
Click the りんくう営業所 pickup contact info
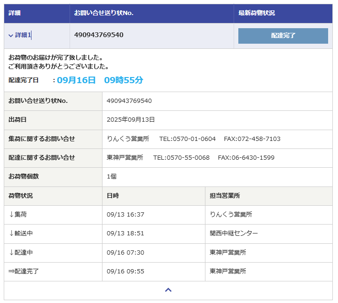coord(128,139)
